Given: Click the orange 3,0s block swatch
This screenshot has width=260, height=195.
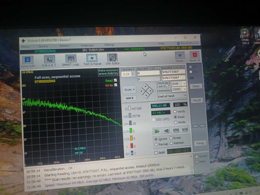Looking at the screenshot, I should (131, 138).
